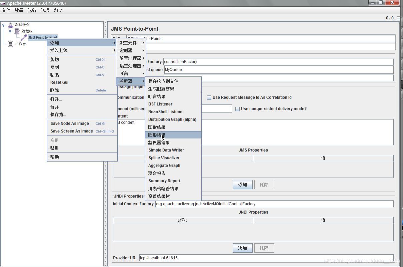Expand the 断言 submenu
Viewport: 403px width, 267px height.
(131, 73)
